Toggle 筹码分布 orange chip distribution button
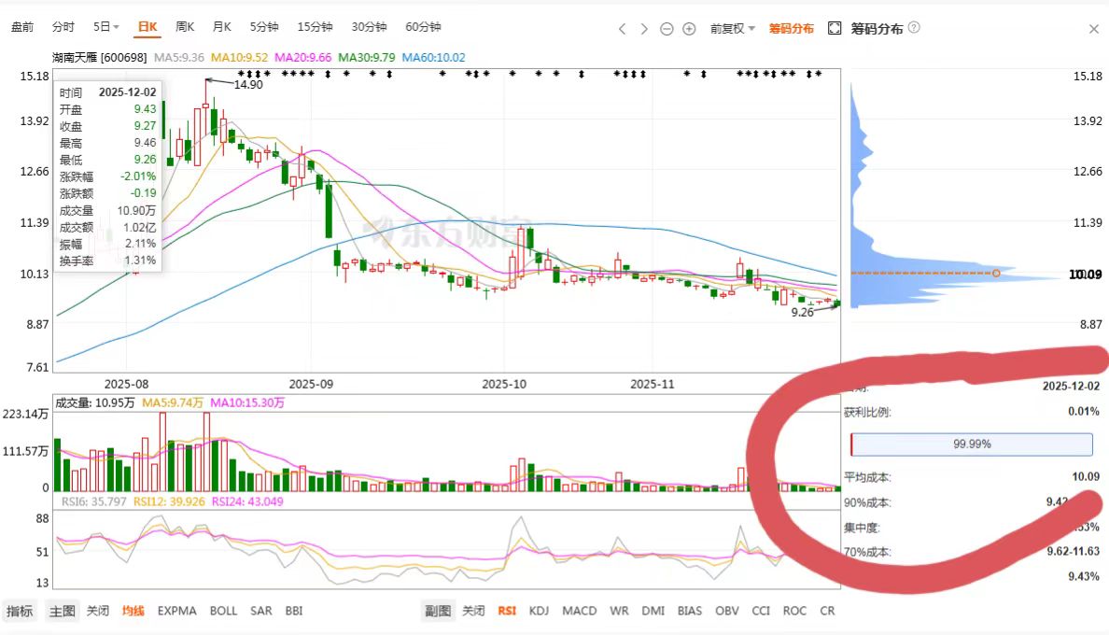The image size is (1109, 635). point(792,29)
